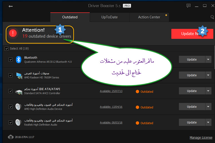This screenshot has width=215, height=143.
Task: Update the AMD Radeon HD 7600M driver
Action: 192,75
